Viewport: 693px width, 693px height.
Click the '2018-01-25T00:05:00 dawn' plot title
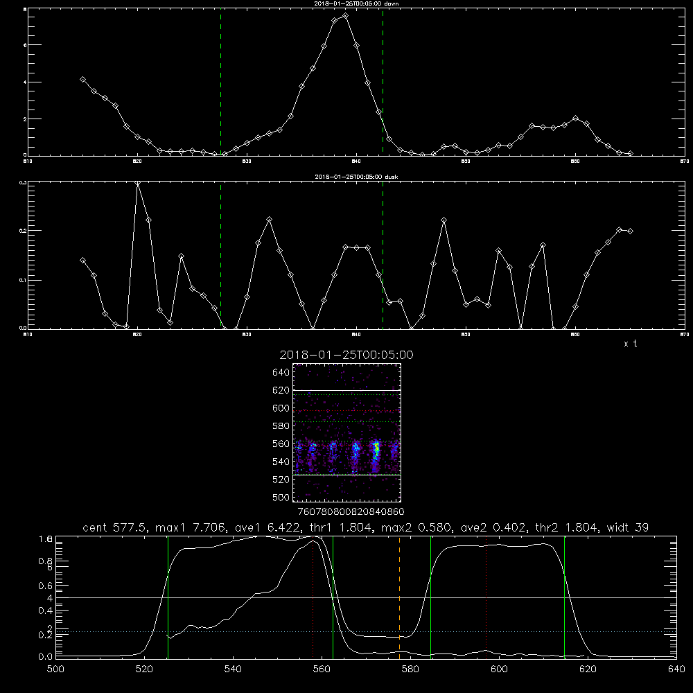click(356, 3)
